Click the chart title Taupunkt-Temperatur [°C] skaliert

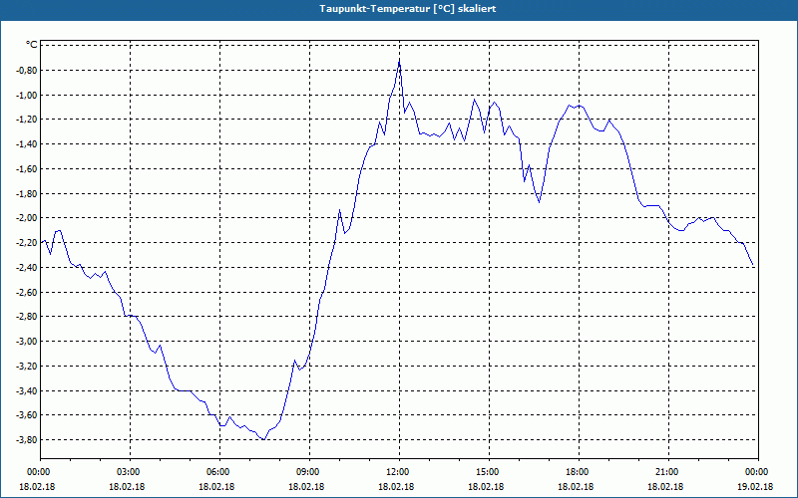[x=408, y=9]
